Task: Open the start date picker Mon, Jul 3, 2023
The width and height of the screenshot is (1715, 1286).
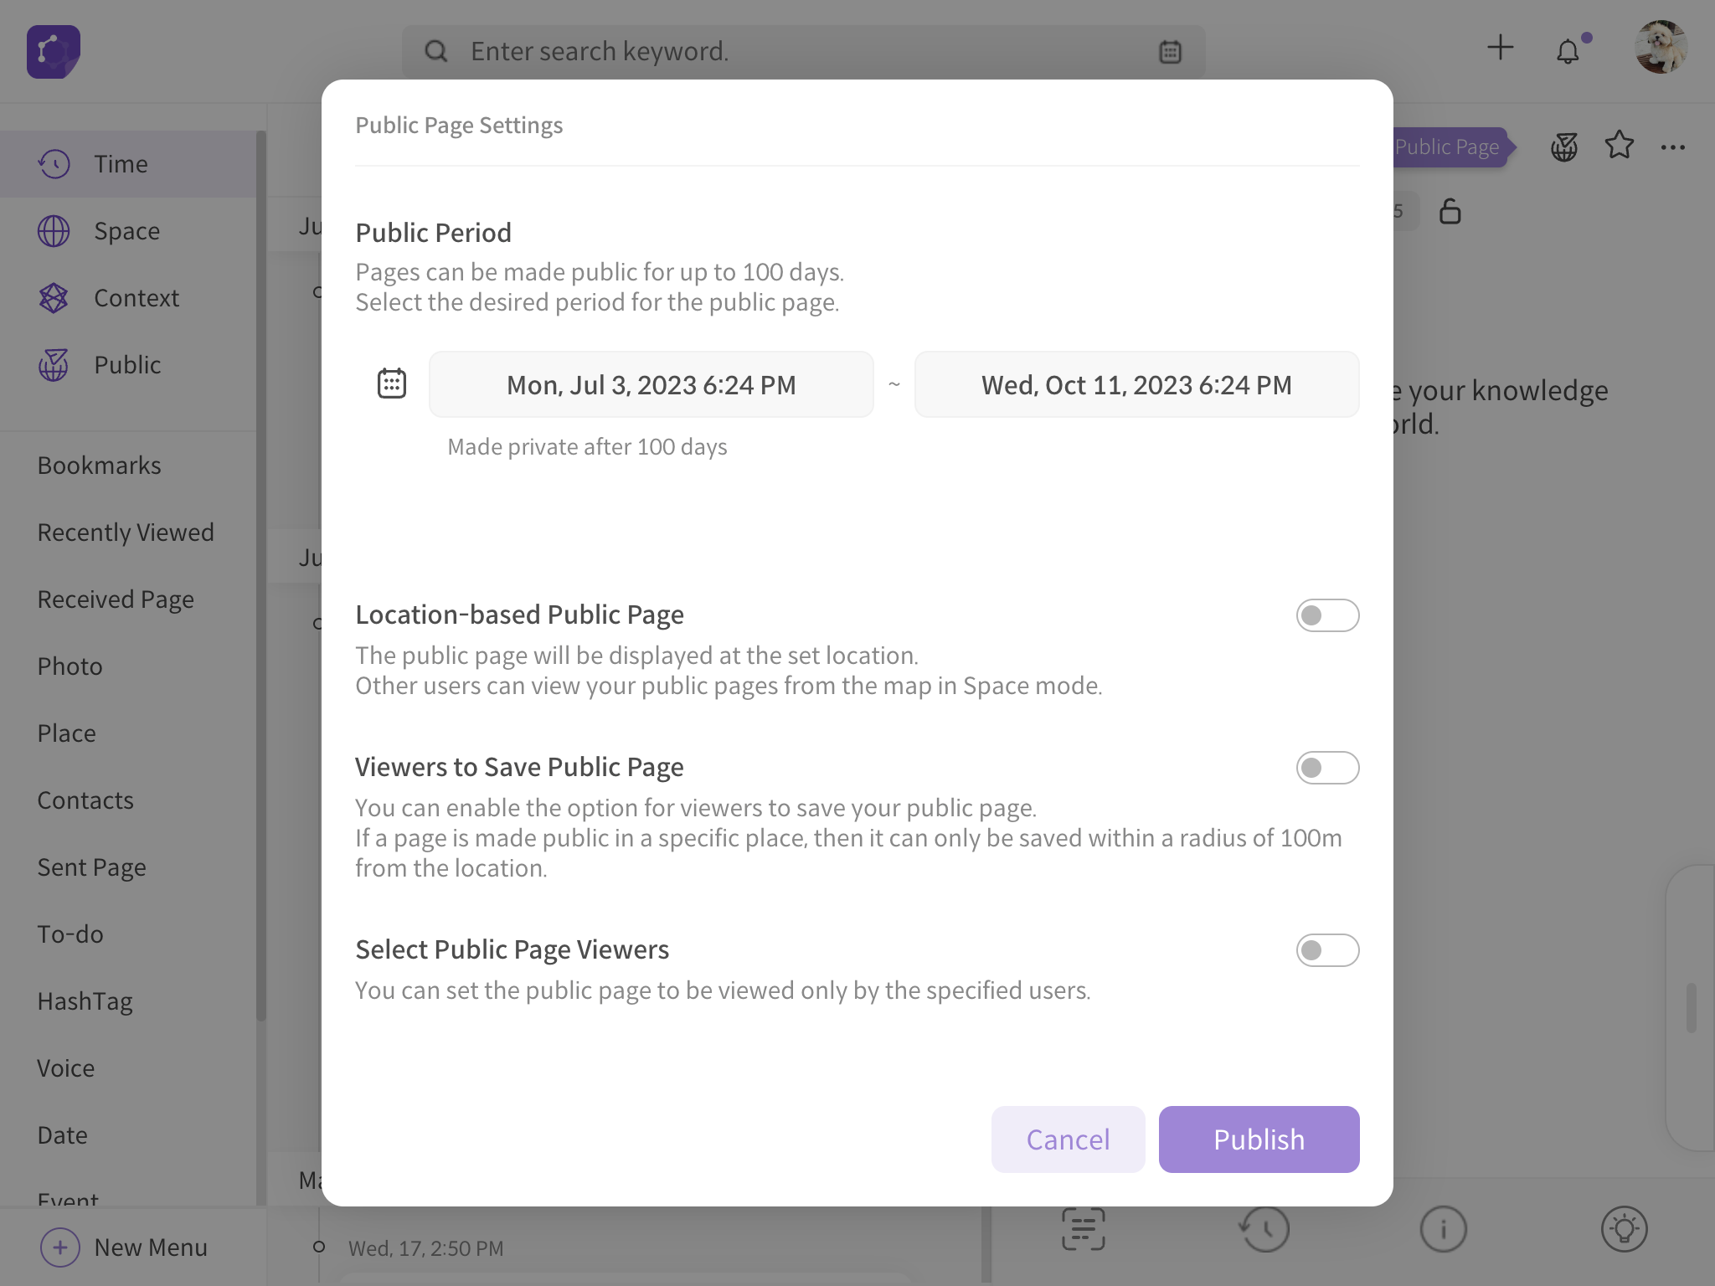Action: [x=651, y=384]
